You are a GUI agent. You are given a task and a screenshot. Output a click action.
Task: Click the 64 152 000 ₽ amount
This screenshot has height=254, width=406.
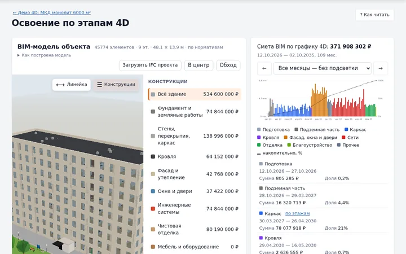point(222,156)
